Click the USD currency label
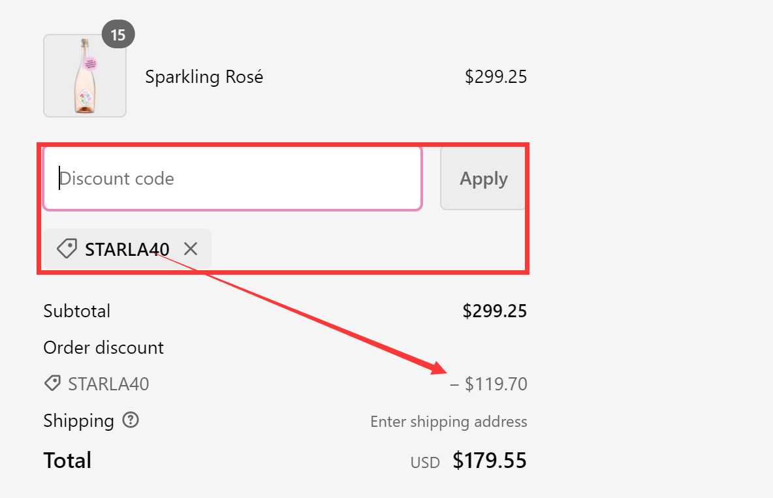 (424, 461)
